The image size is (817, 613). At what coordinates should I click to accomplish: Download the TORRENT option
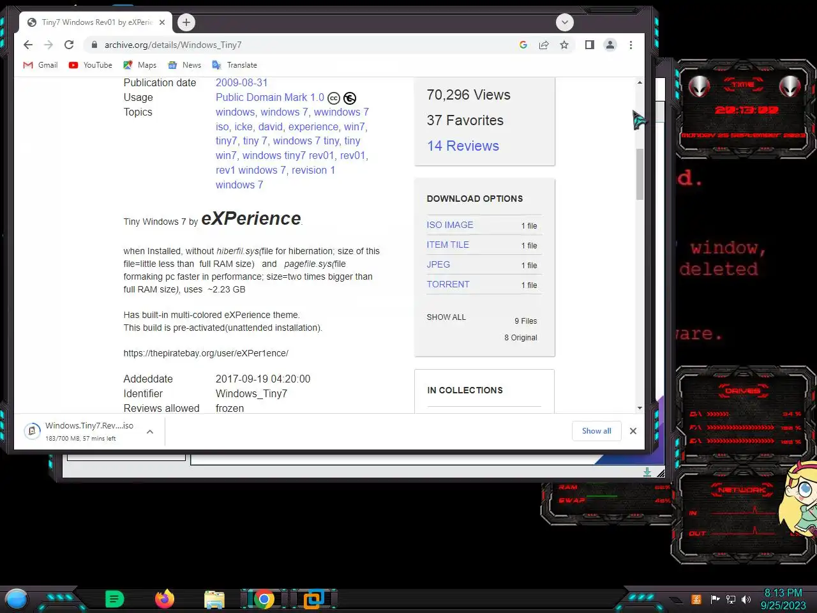(448, 284)
